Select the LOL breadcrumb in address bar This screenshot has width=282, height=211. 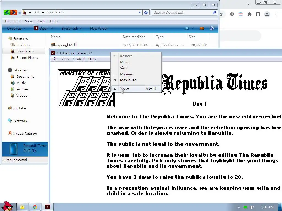pos(36,12)
